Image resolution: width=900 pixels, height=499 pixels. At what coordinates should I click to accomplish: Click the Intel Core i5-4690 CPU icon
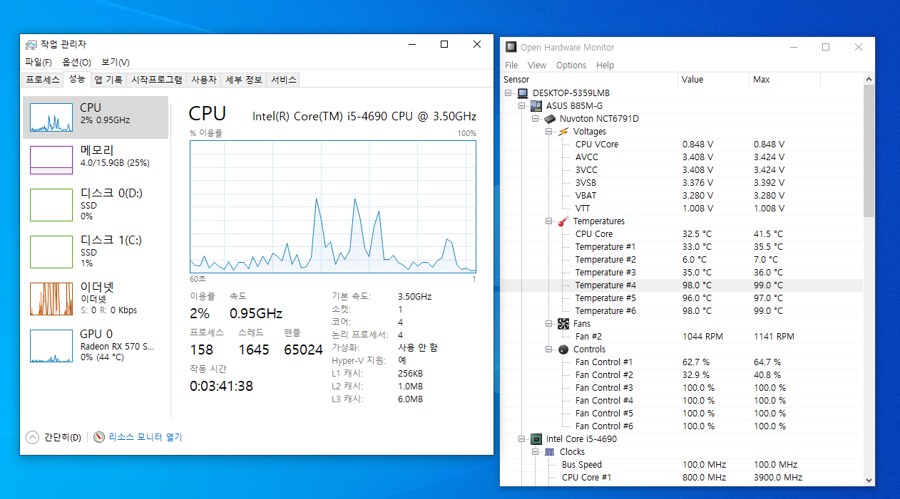click(x=536, y=439)
